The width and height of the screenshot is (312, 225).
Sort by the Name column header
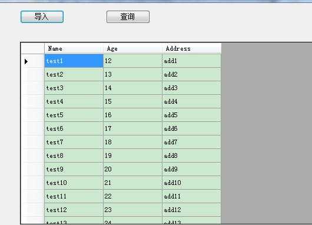[x=74, y=48]
